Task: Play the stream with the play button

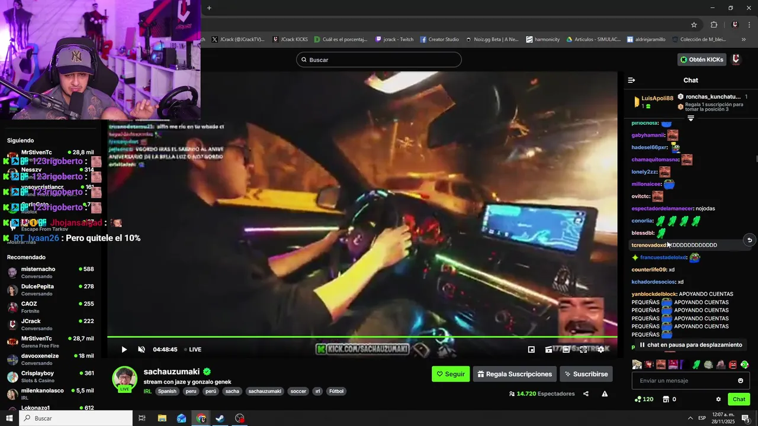Action: coord(124,350)
